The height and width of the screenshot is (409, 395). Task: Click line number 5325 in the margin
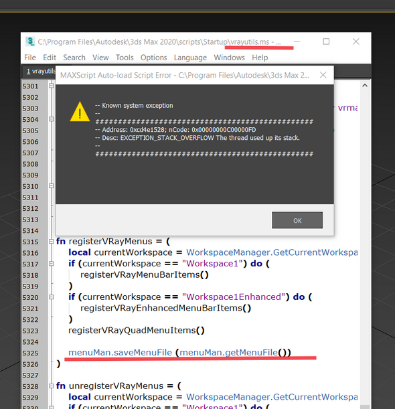point(30,353)
